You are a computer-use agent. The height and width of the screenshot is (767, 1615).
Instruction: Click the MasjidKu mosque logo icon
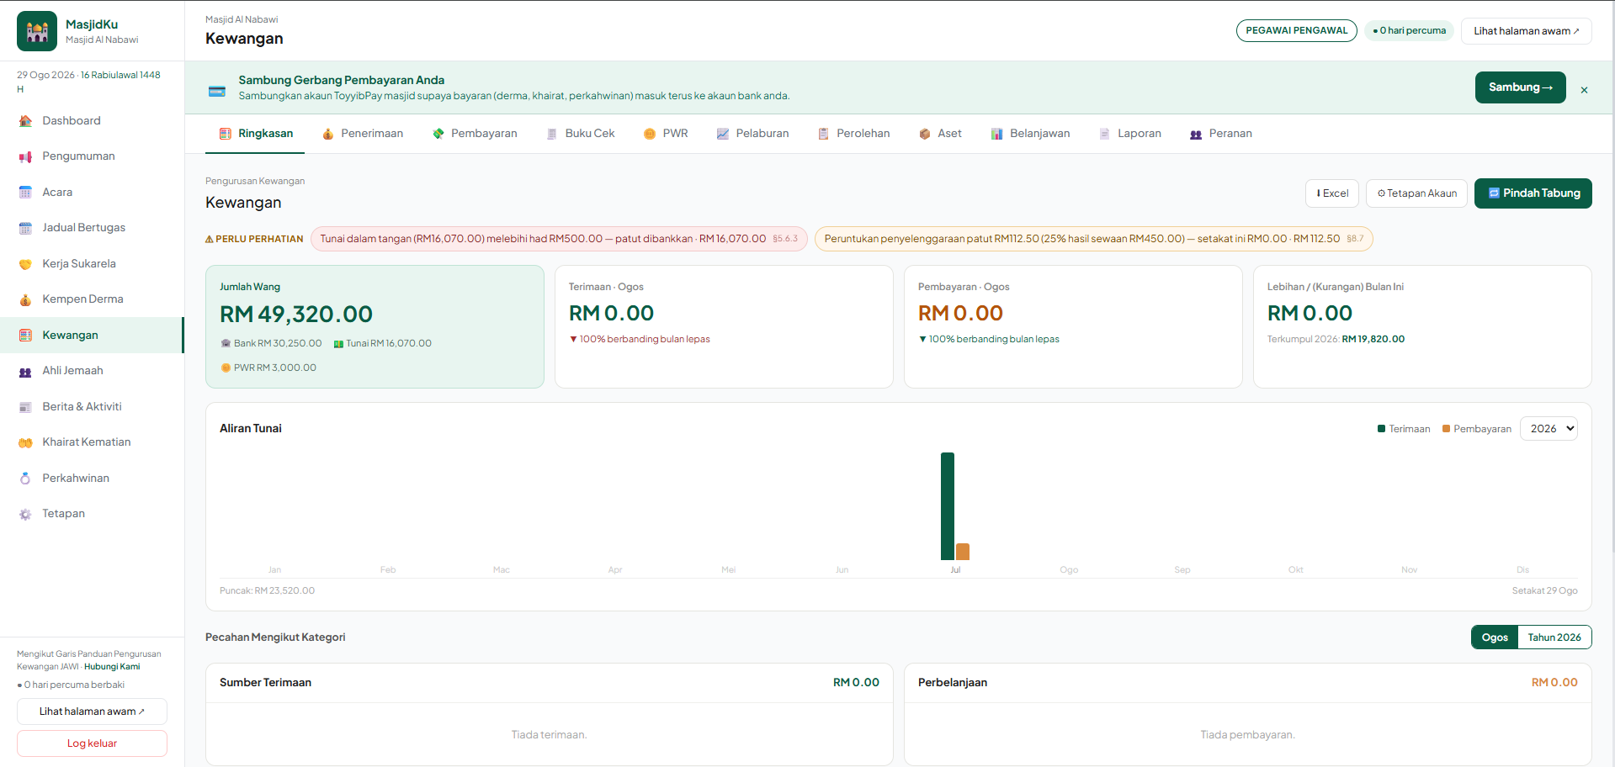(x=37, y=31)
